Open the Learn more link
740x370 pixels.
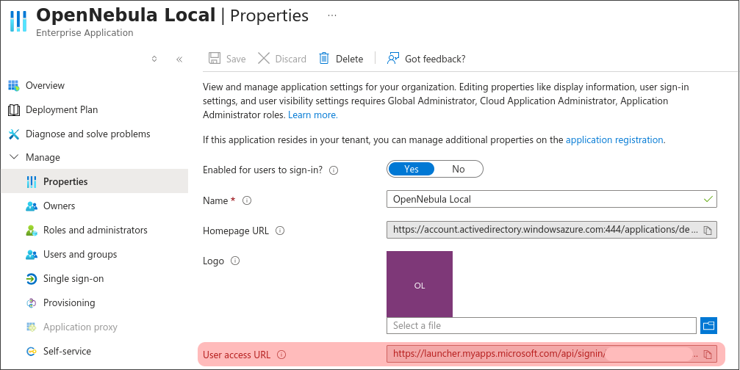coord(312,115)
